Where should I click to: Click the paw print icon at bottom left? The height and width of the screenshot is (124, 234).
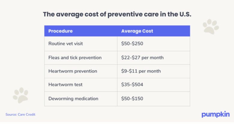pyautogui.click(x=20, y=95)
